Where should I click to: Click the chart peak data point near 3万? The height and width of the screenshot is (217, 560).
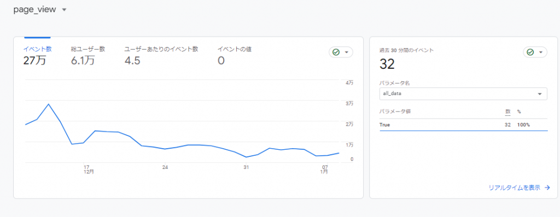coord(49,104)
